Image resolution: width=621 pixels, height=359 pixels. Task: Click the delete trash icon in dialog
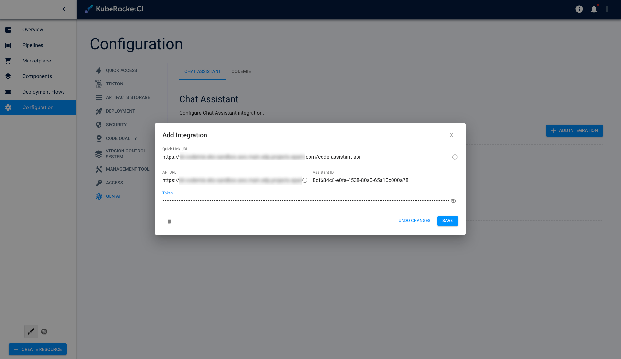click(x=169, y=221)
